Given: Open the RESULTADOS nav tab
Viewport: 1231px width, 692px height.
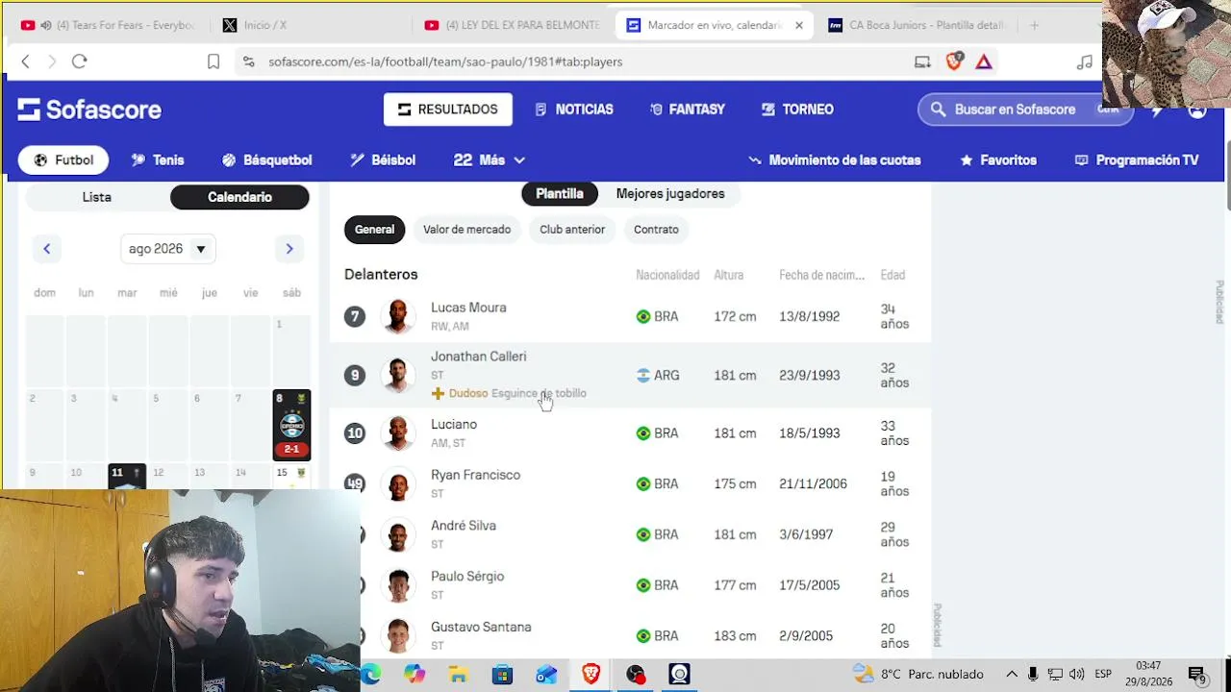Looking at the screenshot, I should point(448,110).
